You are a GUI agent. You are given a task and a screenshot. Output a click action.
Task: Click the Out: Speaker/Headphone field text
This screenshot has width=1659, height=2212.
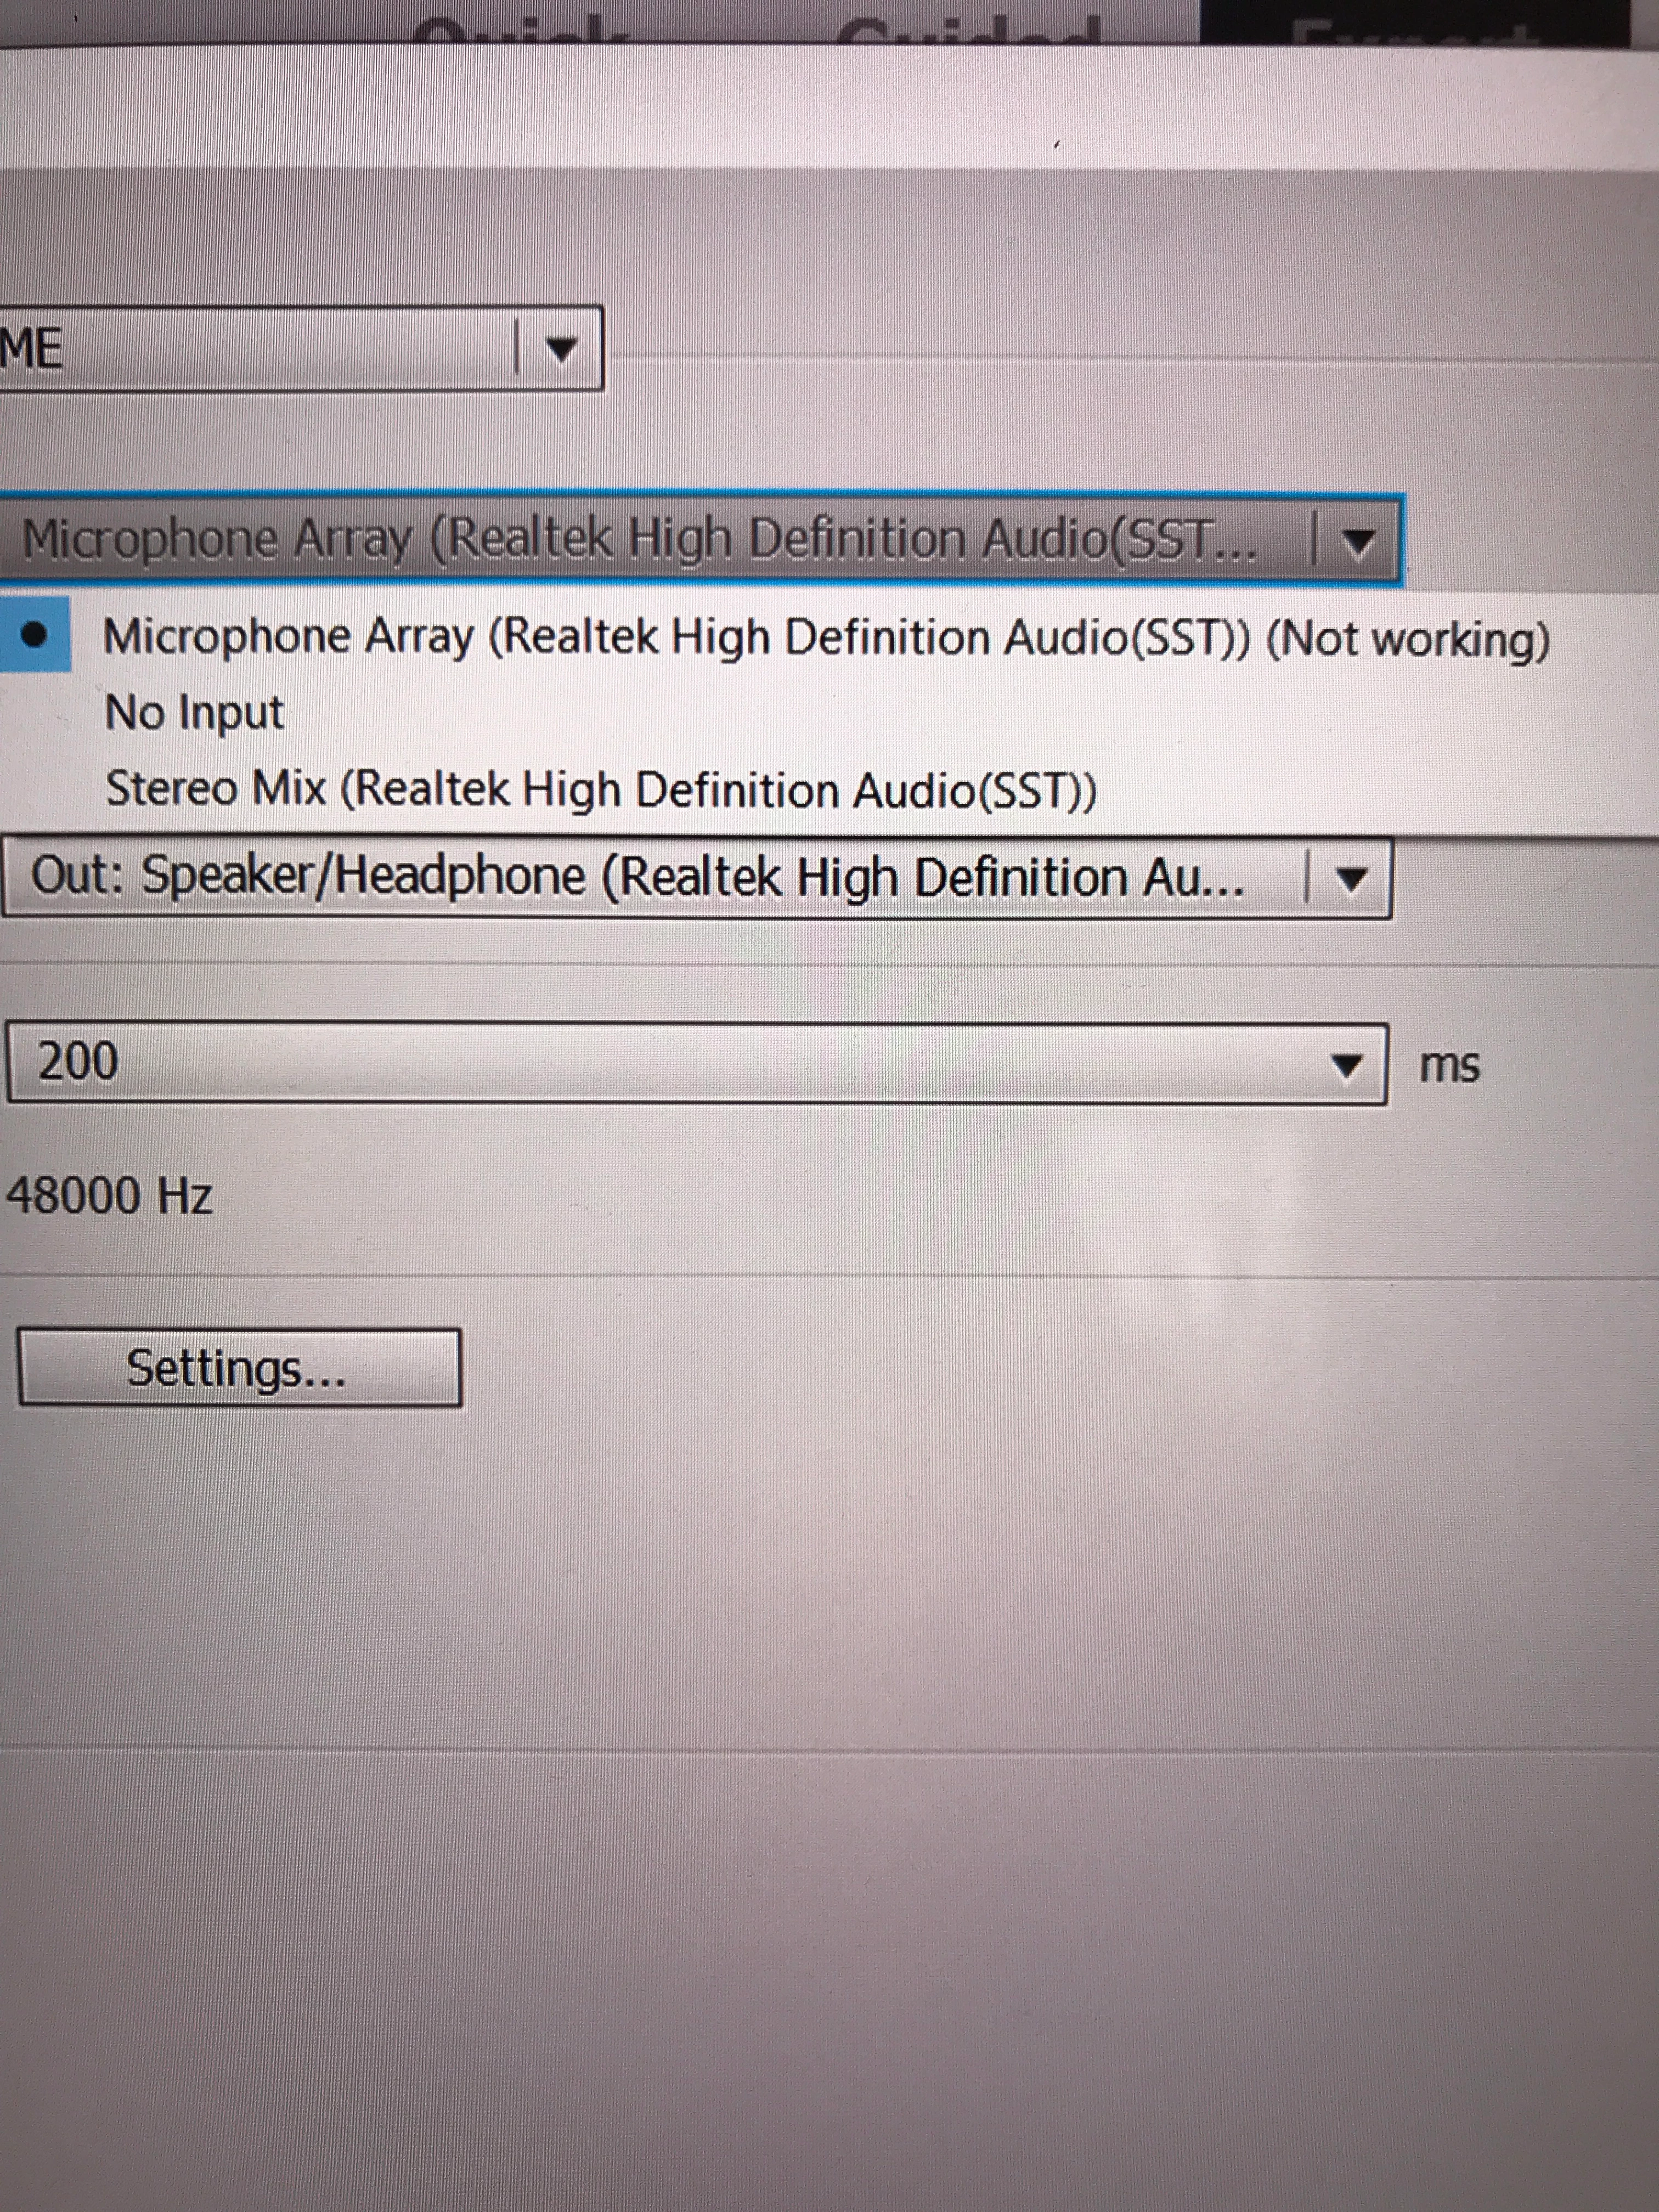pos(637,878)
